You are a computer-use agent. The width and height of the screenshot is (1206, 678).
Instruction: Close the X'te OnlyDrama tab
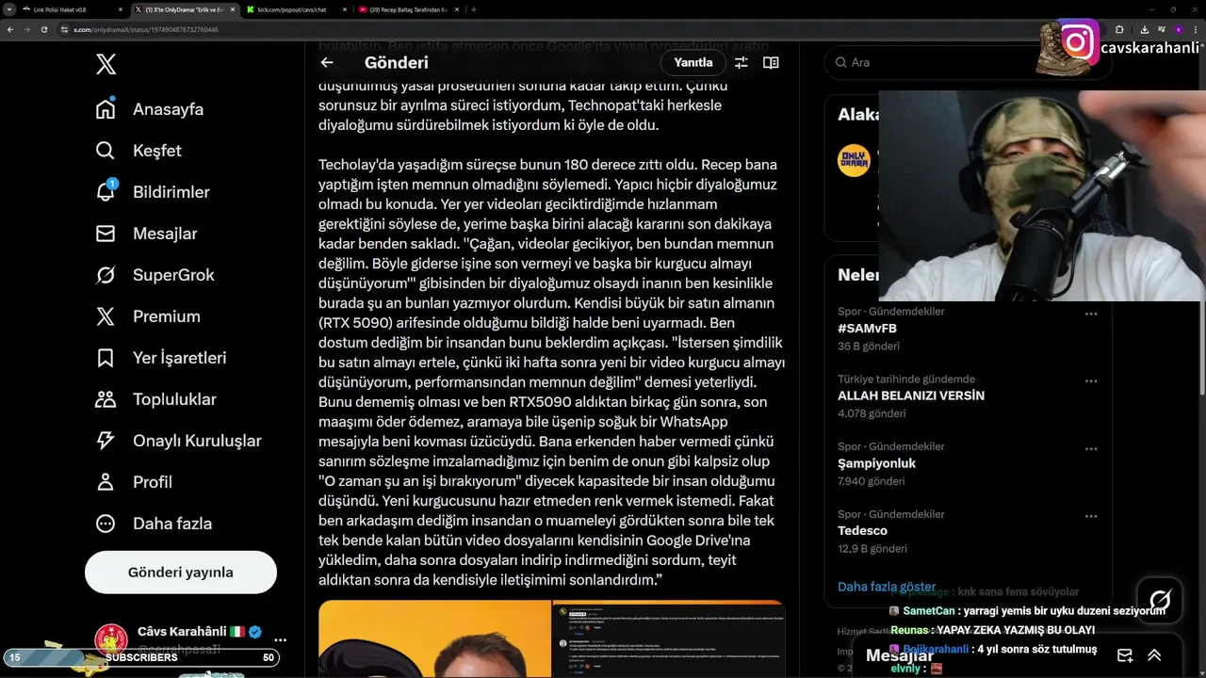point(232,9)
